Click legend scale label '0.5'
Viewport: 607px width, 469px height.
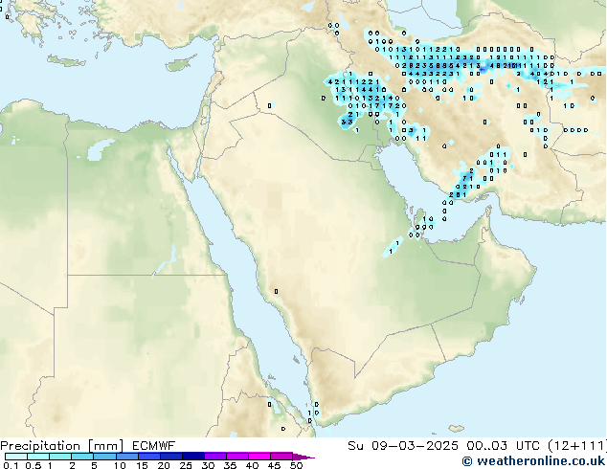(x=33, y=465)
